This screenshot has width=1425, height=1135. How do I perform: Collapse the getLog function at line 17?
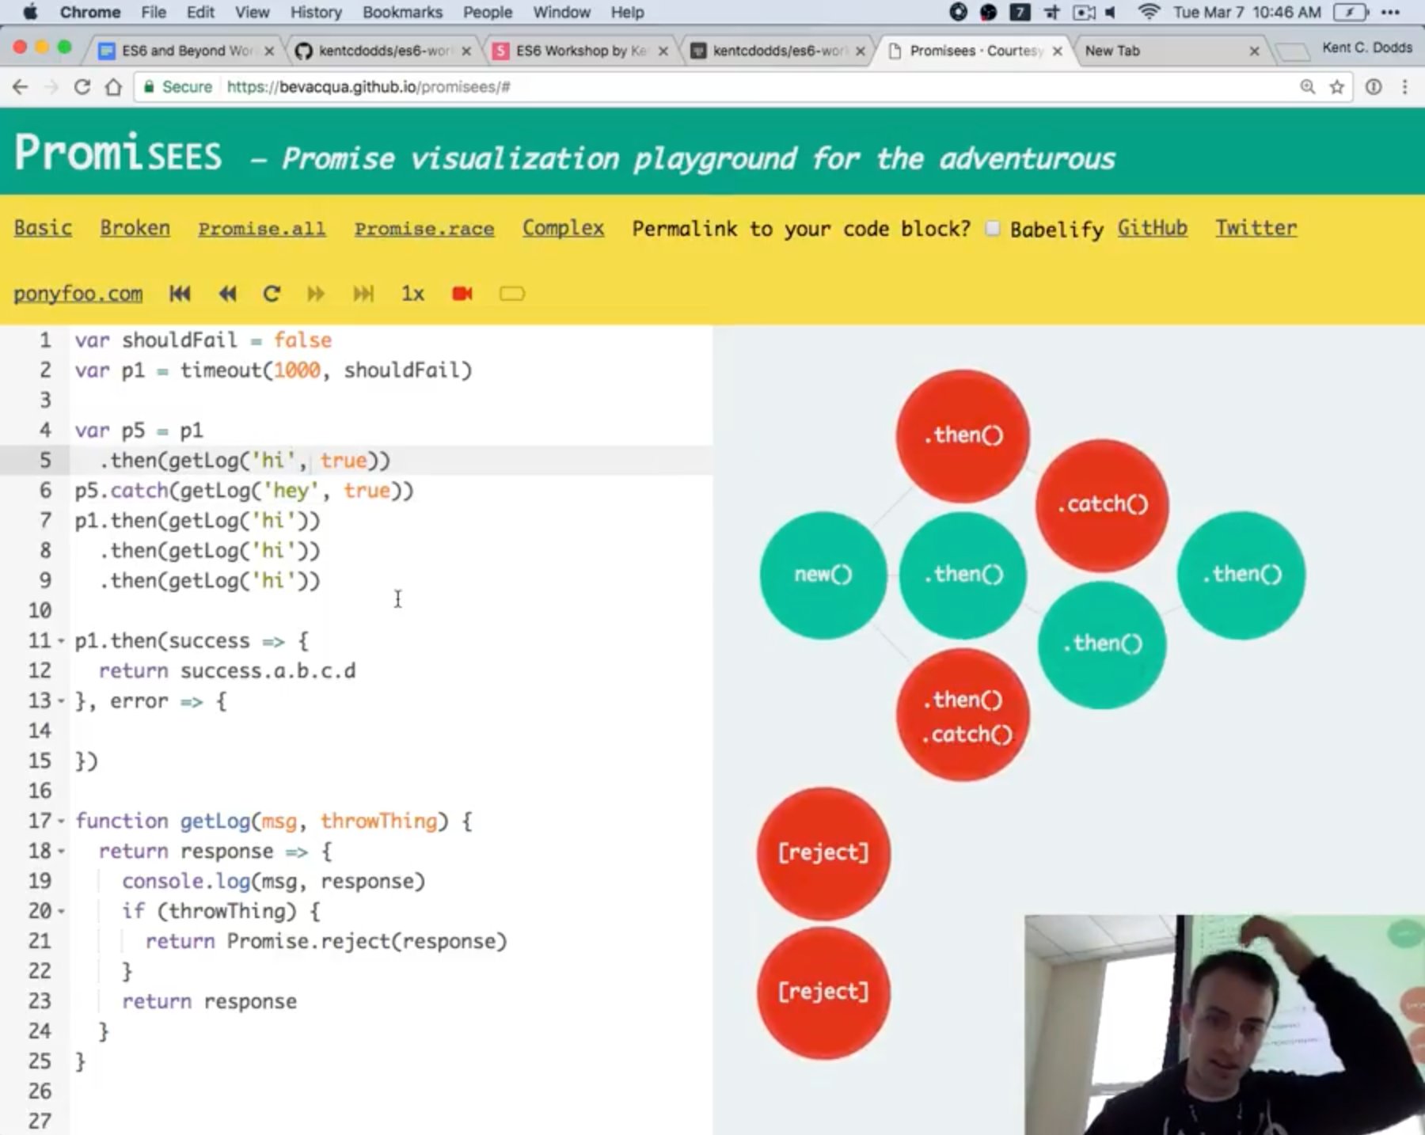[61, 822]
